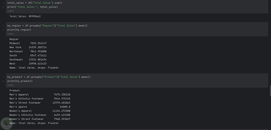Click the Midwest output row
The height and width of the screenshot is (130, 271).
[x=28, y=43]
